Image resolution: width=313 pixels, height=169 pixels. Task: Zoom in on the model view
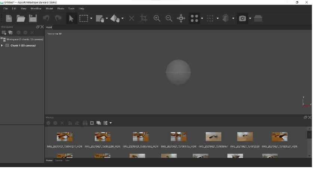(157, 18)
